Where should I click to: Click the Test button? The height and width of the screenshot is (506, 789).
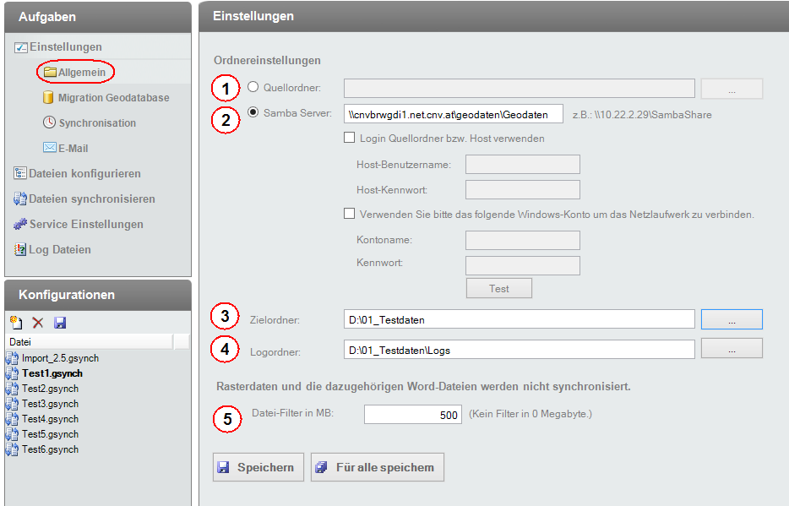coord(498,287)
